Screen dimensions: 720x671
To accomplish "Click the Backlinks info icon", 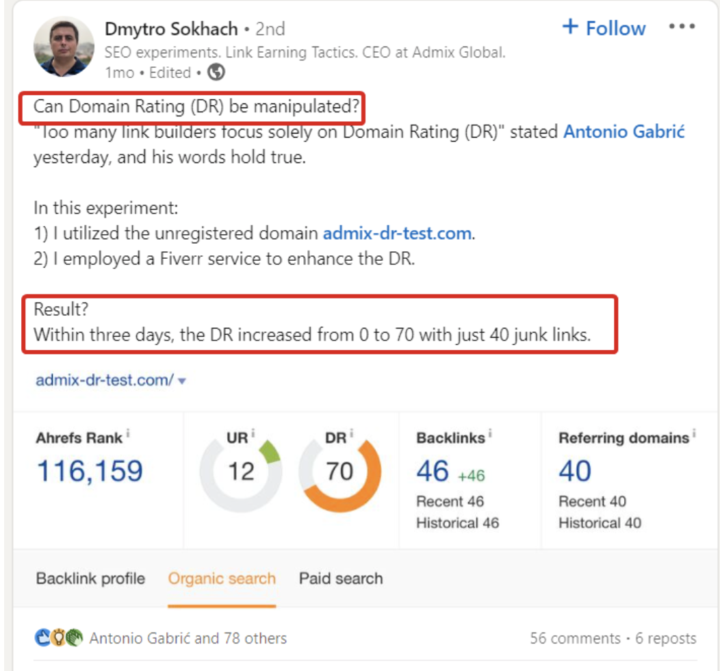I will (490, 433).
